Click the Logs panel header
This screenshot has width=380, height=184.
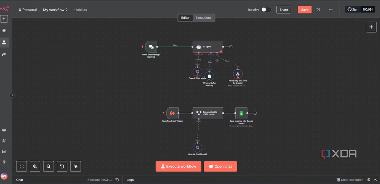[x=130, y=180]
